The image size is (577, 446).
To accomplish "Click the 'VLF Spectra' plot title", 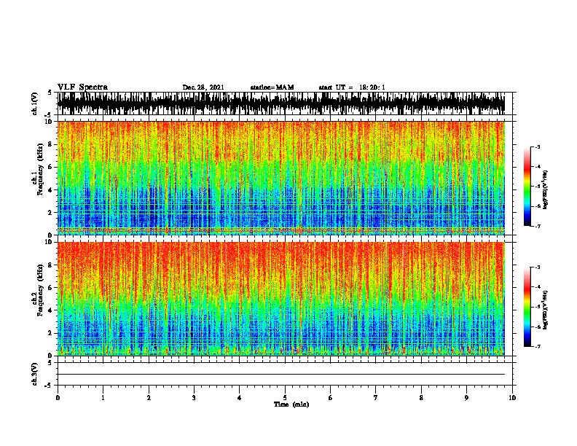I will tap(82, 87).
